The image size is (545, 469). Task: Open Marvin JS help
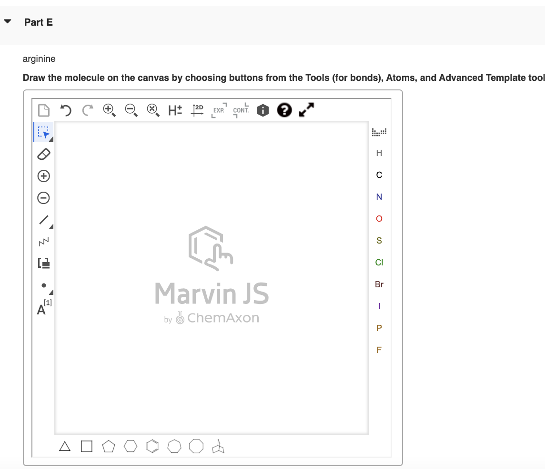(284, 110)
